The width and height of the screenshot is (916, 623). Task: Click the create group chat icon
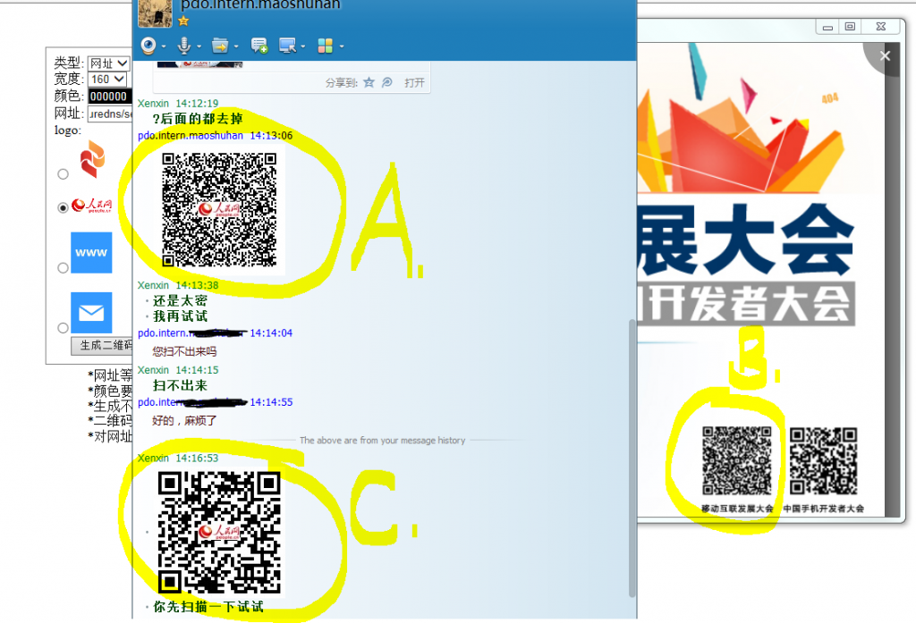pos(259,46)
